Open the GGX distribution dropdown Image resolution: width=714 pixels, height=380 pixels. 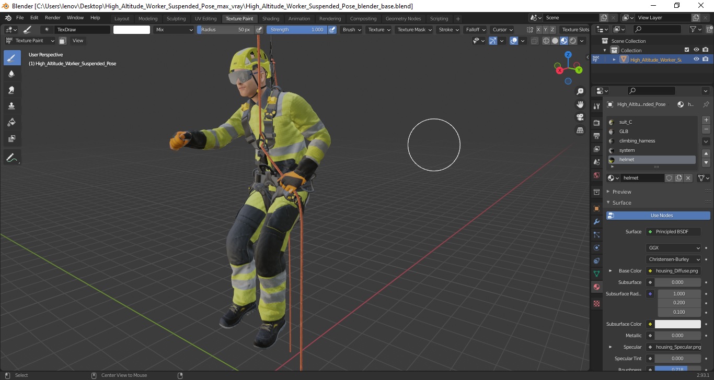674,248
